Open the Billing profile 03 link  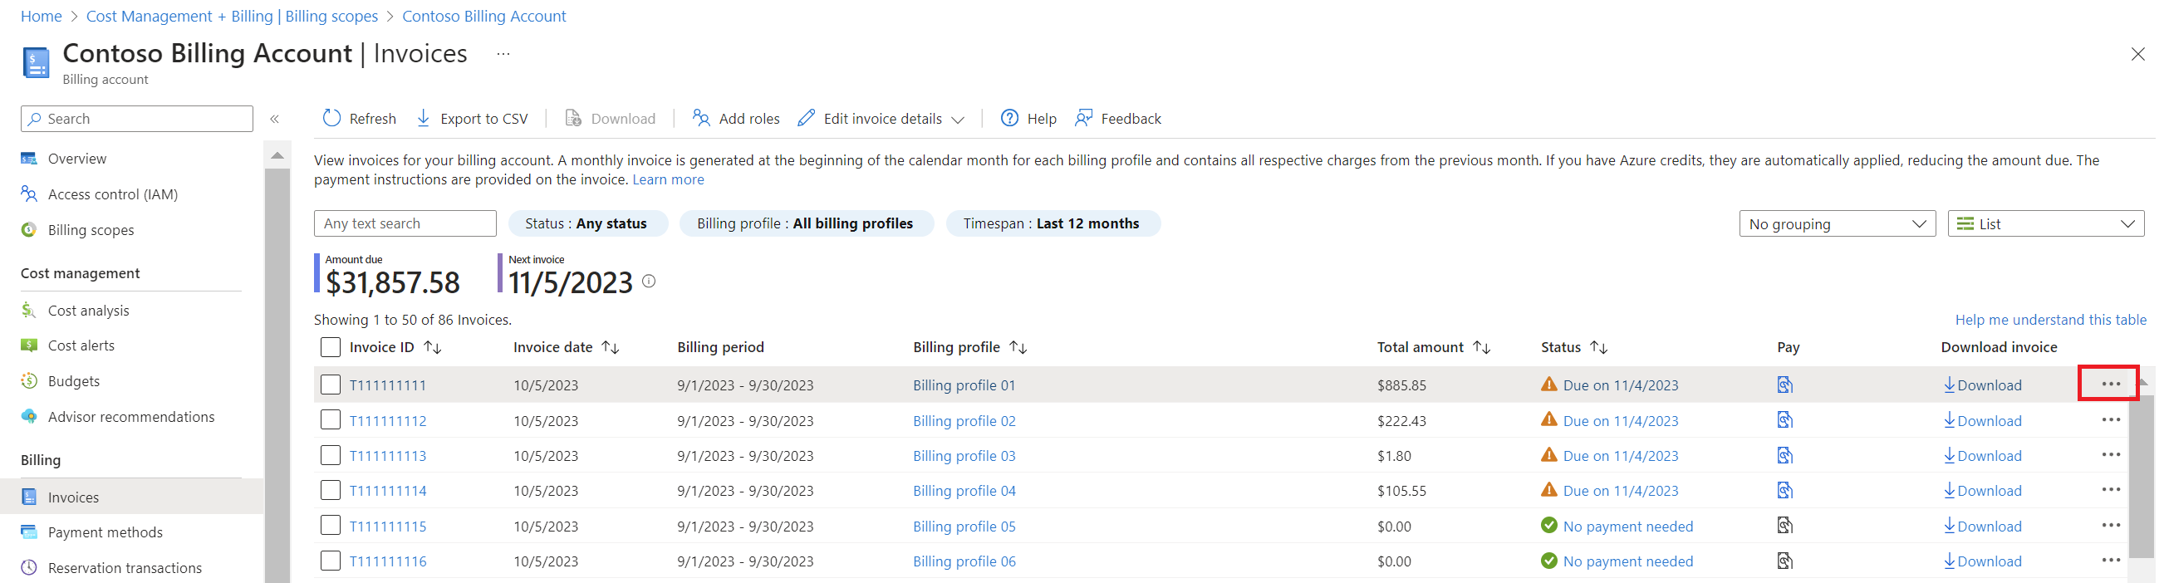(x=964, y=456)
